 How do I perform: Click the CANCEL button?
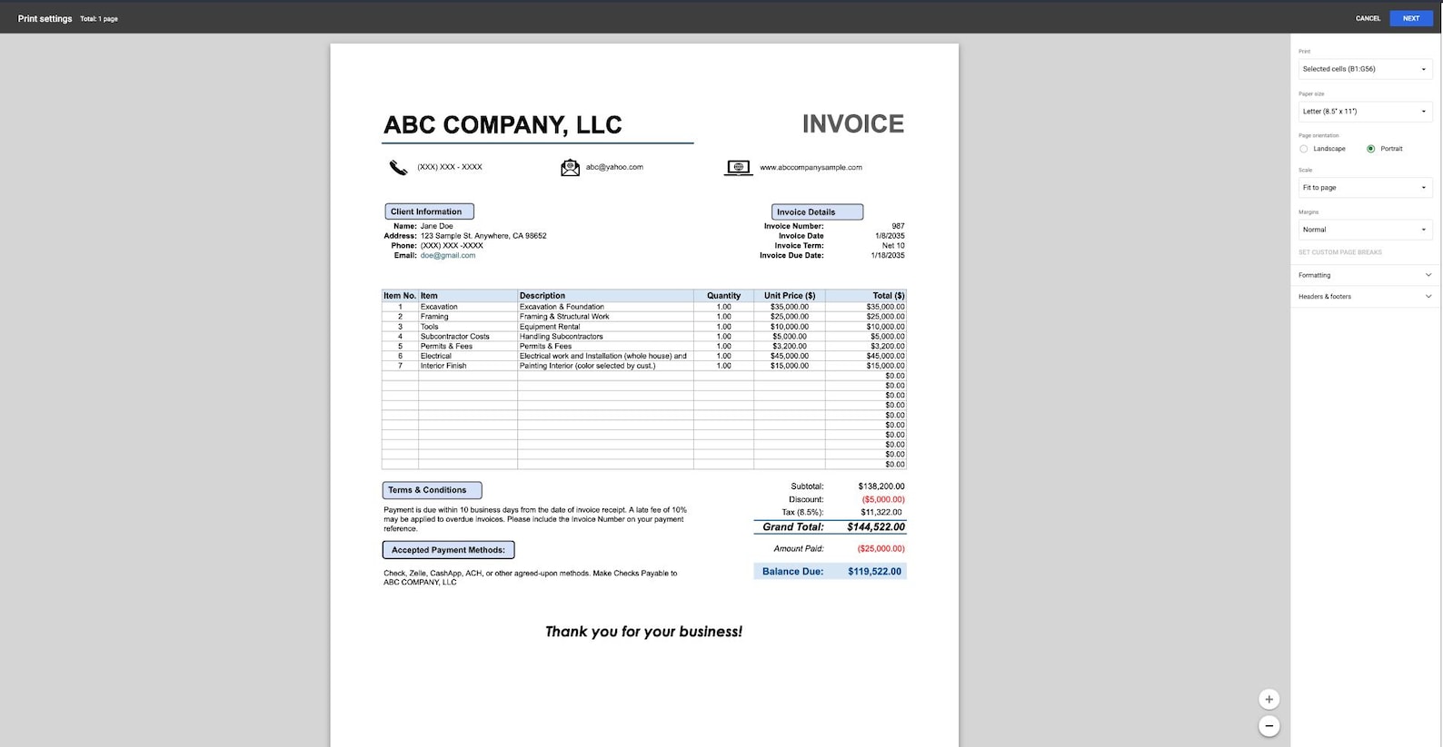(1368, 18)
